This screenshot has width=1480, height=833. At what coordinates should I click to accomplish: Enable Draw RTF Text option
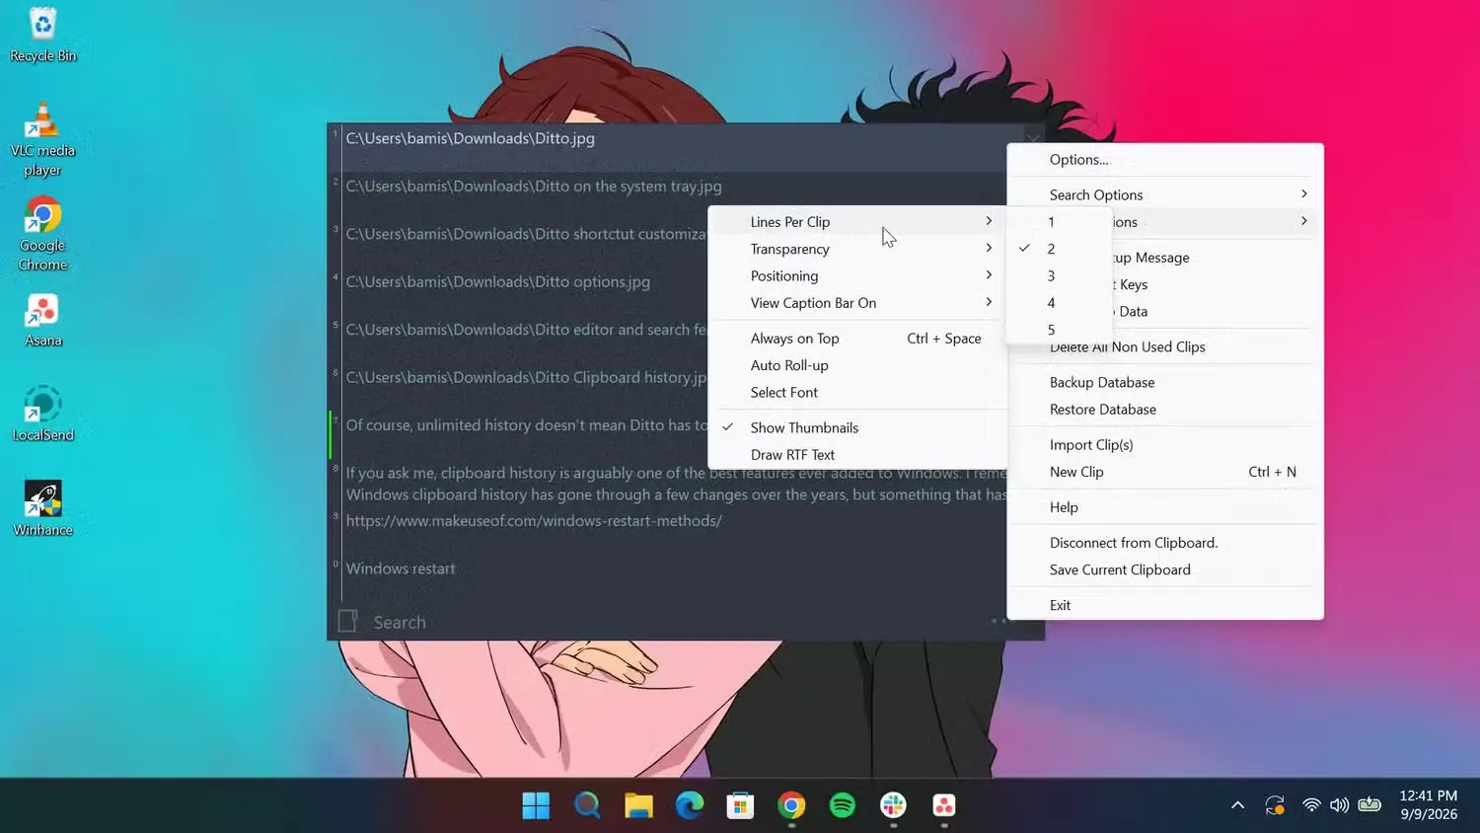pos(857,455)
